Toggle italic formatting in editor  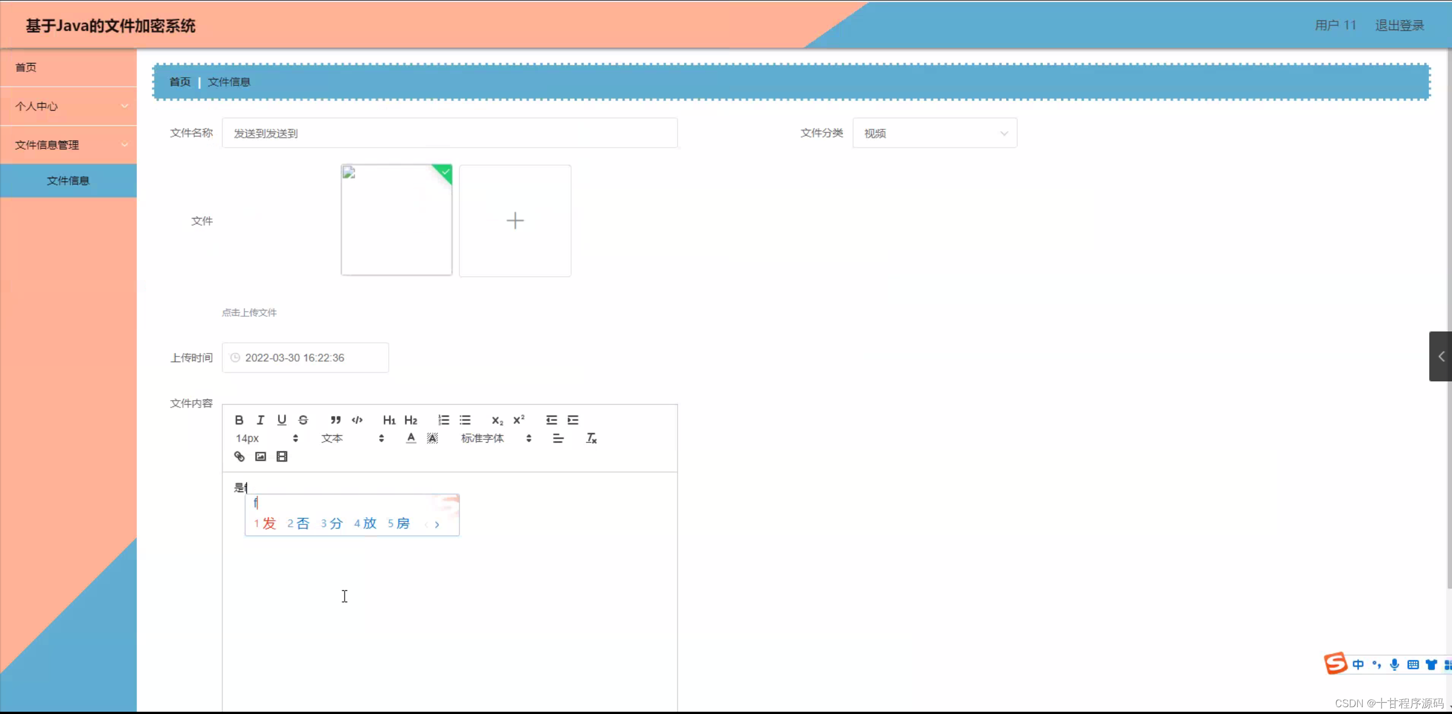click(260, 420)
